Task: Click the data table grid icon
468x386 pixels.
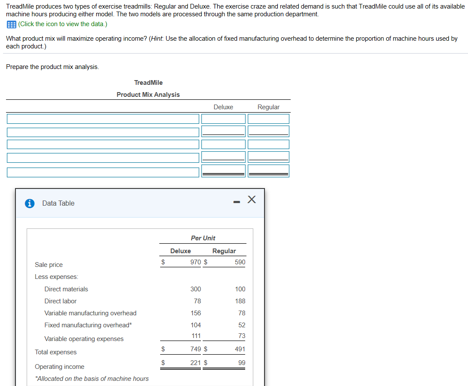Action: point(11,24)
